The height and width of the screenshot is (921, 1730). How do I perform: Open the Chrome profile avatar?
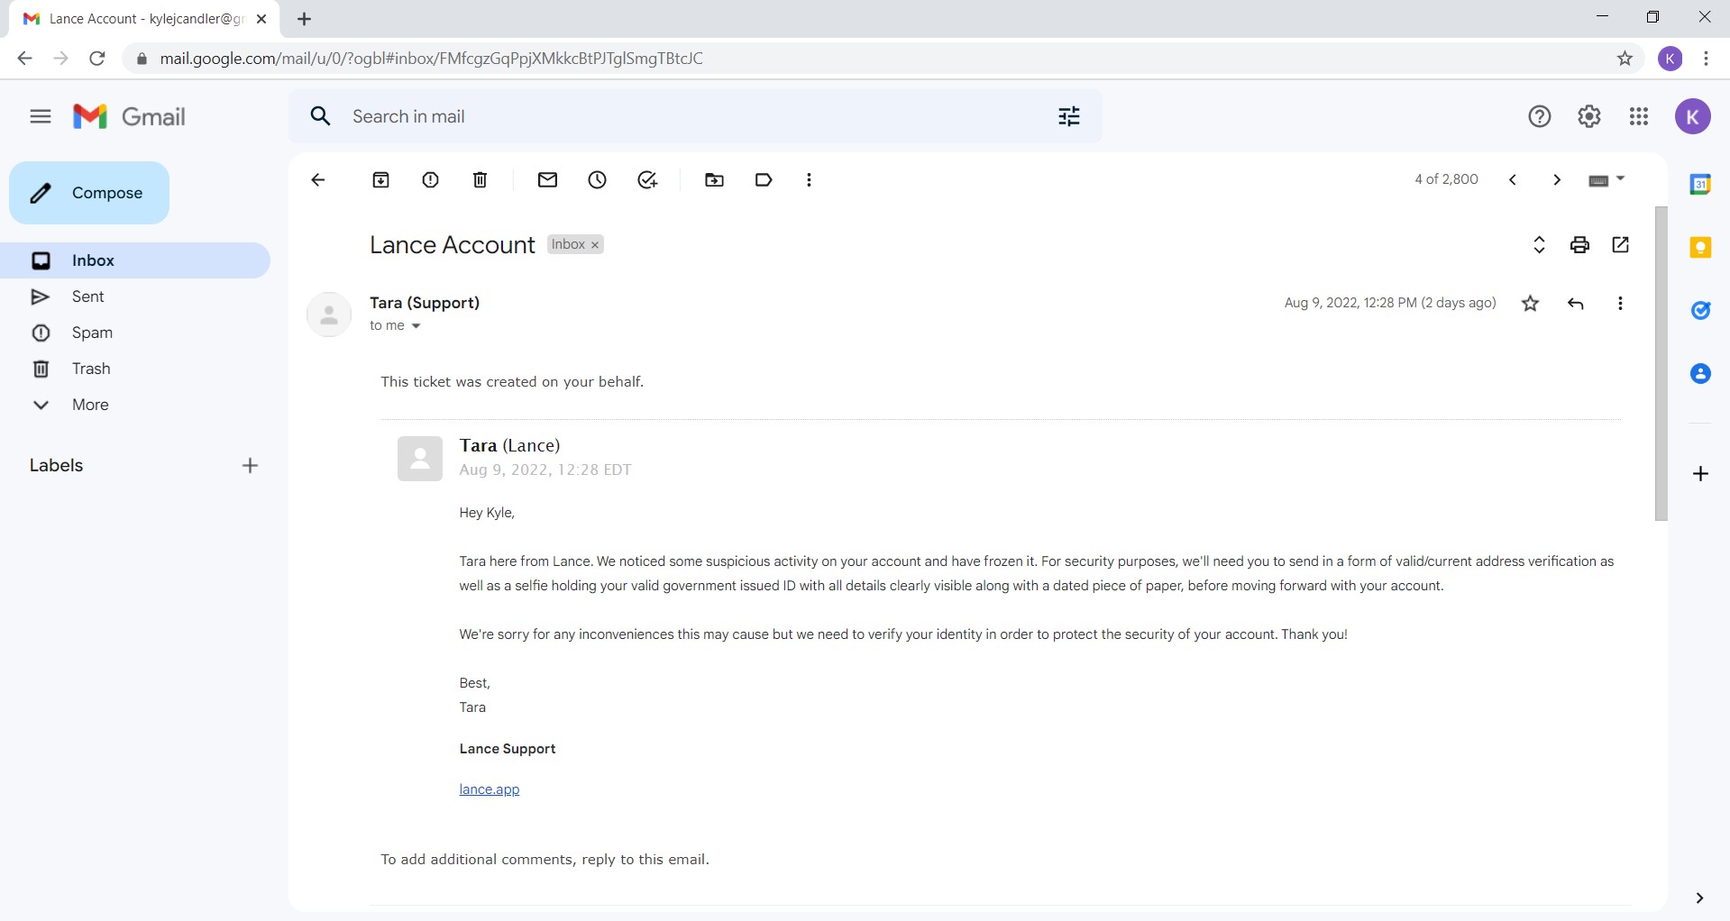(x=1671, y=59)
